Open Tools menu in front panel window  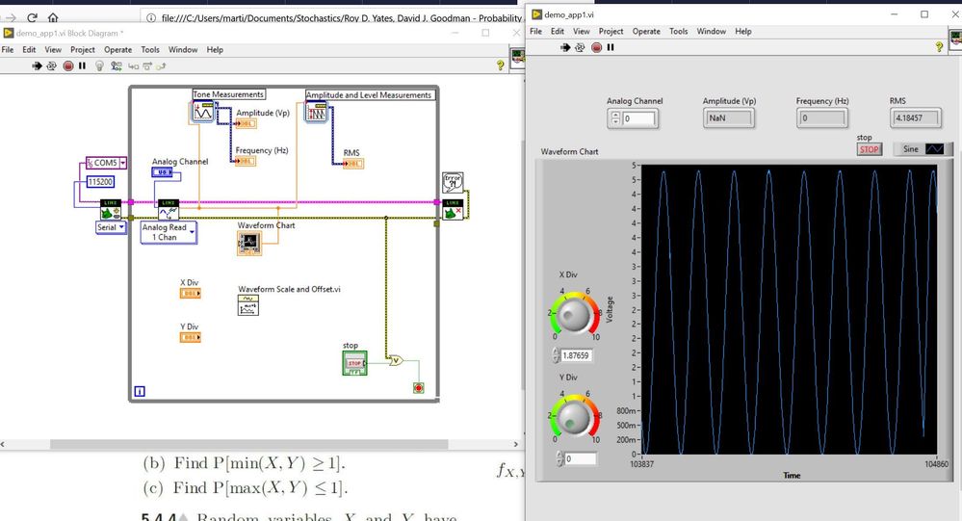point(678,31)
